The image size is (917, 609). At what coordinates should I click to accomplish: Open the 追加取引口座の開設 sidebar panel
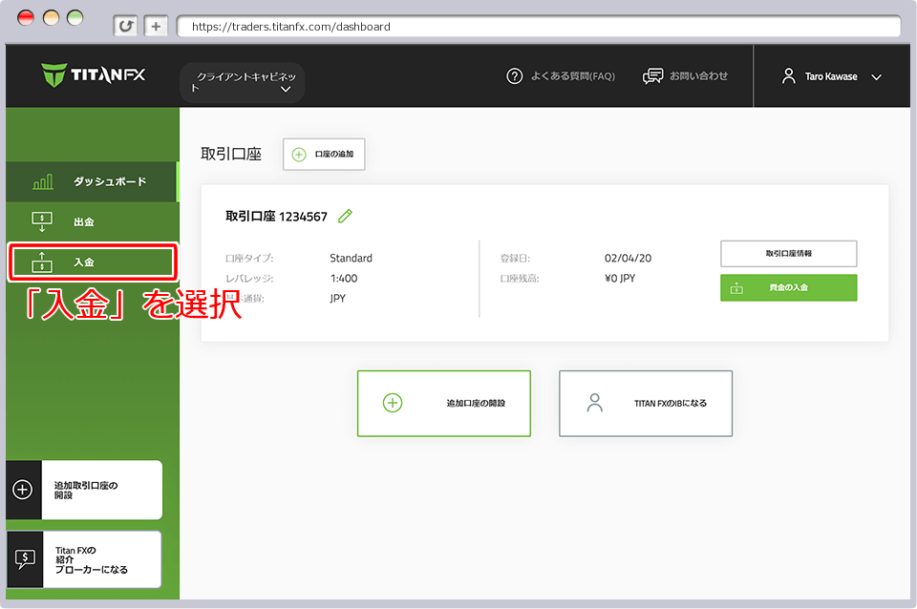[x=84, y=491]
